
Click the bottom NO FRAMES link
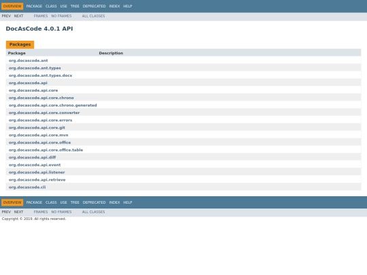tap(61, 212)
